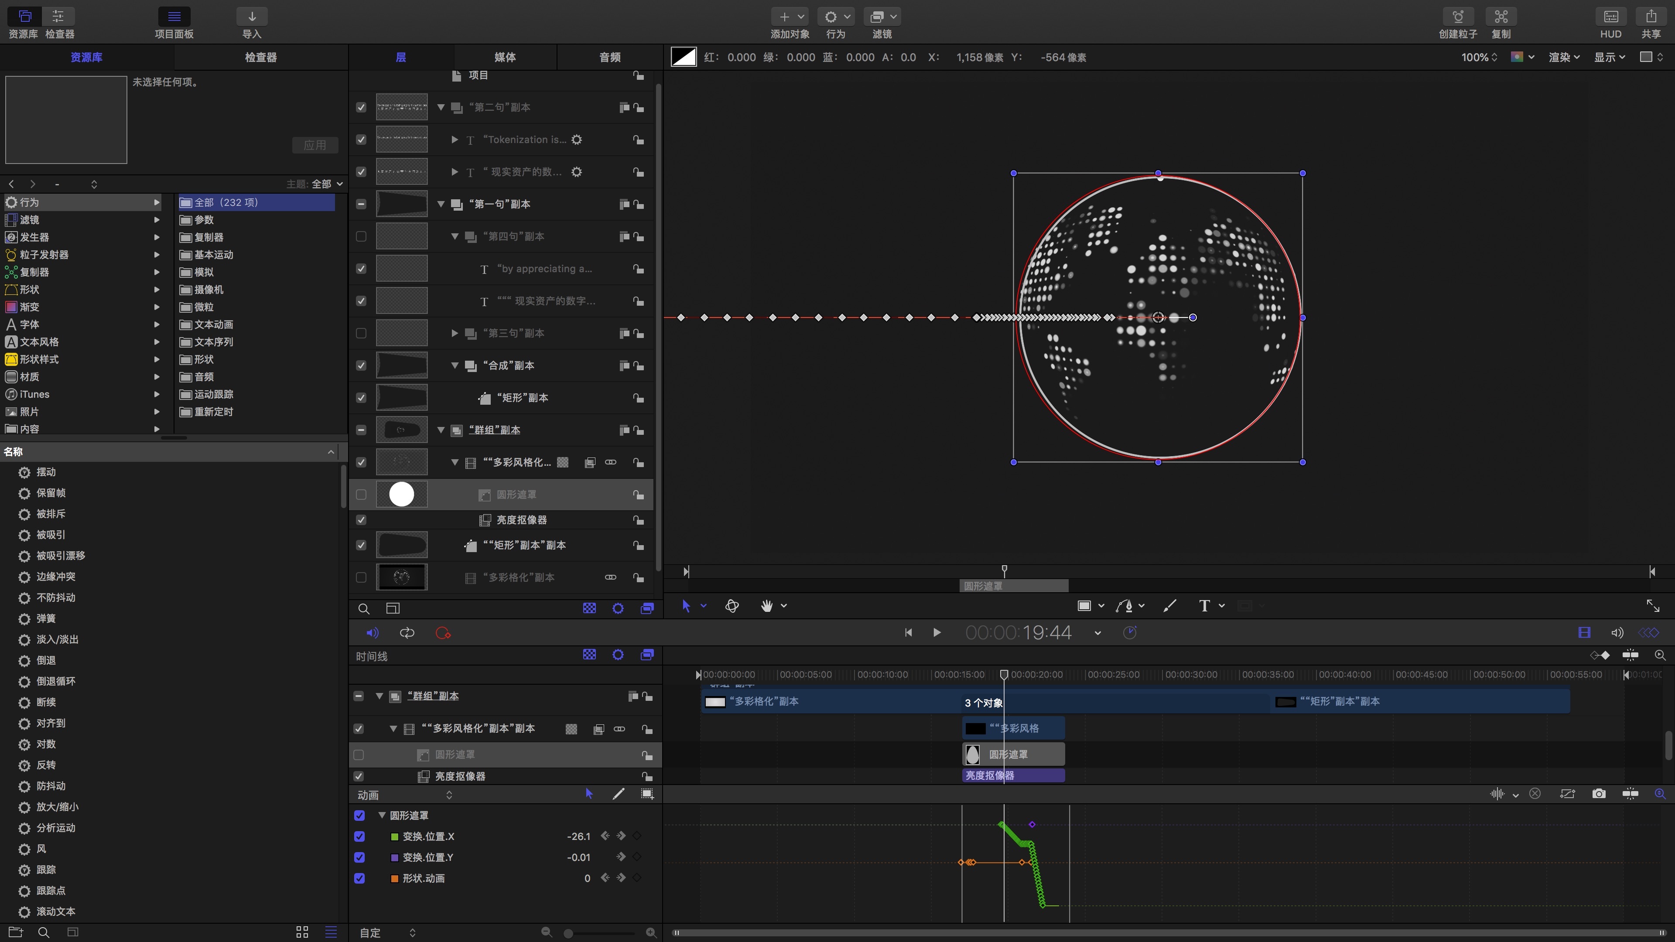Disable the 变换.位置.X animation checkbox
Screen dimensions: 1675x942
point(359,837)
